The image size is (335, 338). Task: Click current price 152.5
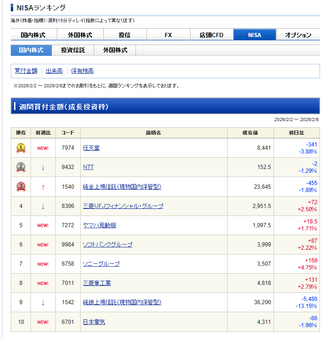264,167
